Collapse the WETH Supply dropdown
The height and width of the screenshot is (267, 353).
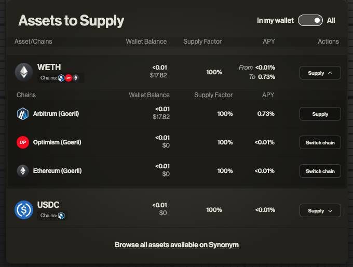320,73
